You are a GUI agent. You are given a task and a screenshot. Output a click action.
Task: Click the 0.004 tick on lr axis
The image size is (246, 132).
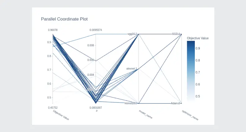(x=91, y=75)
